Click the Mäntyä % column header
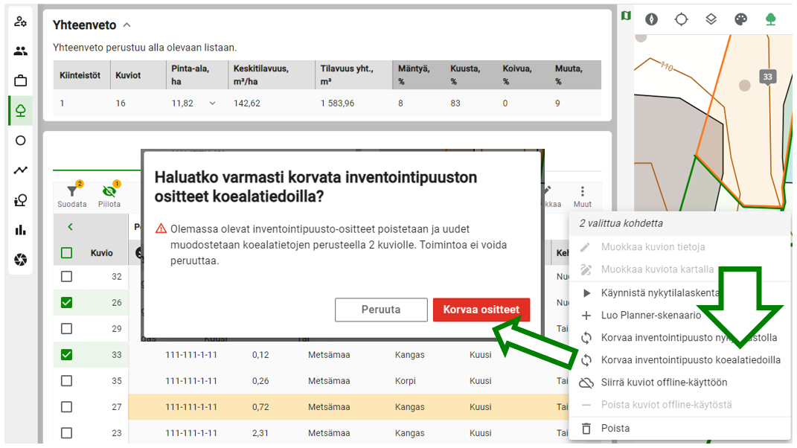This screenshot has width=797, height=448. pyautogui.click(x=414, y=74)
